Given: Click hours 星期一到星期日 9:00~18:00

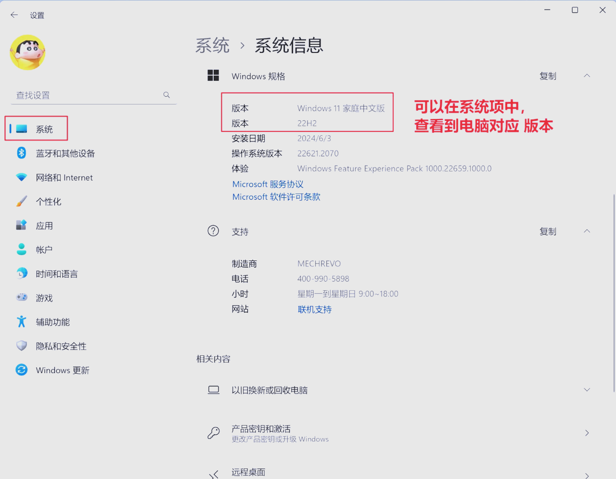Looking at the screenshot, I should click(348, 294).
